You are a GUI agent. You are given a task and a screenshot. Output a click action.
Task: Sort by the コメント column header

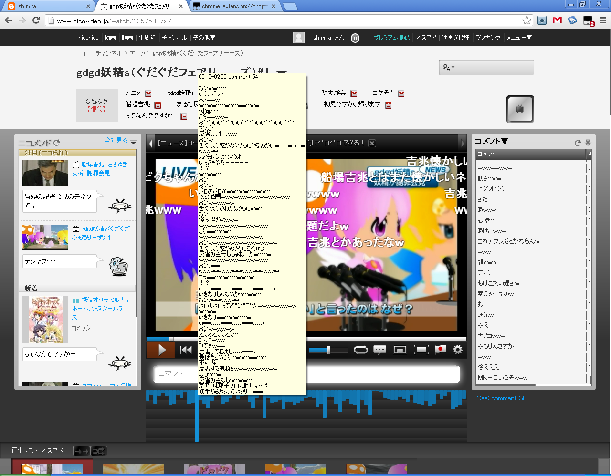coord(530,154)
